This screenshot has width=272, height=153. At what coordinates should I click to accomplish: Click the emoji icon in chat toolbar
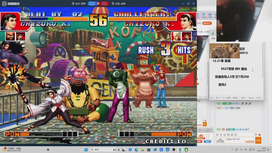pos(217,135)
